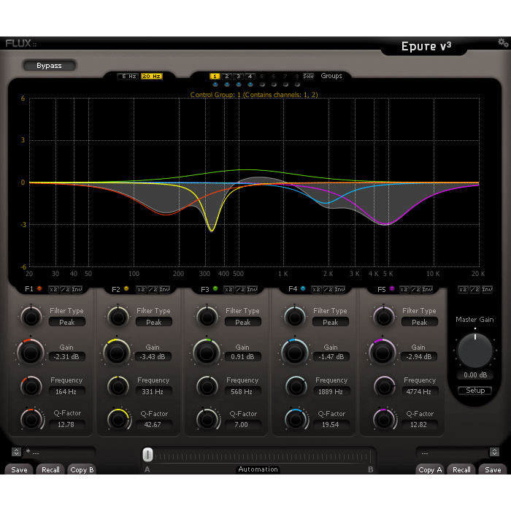Open the F3 Filter Type Peak dropdown
This screenshot has width=511, height=511.
[x=243, y=322]
